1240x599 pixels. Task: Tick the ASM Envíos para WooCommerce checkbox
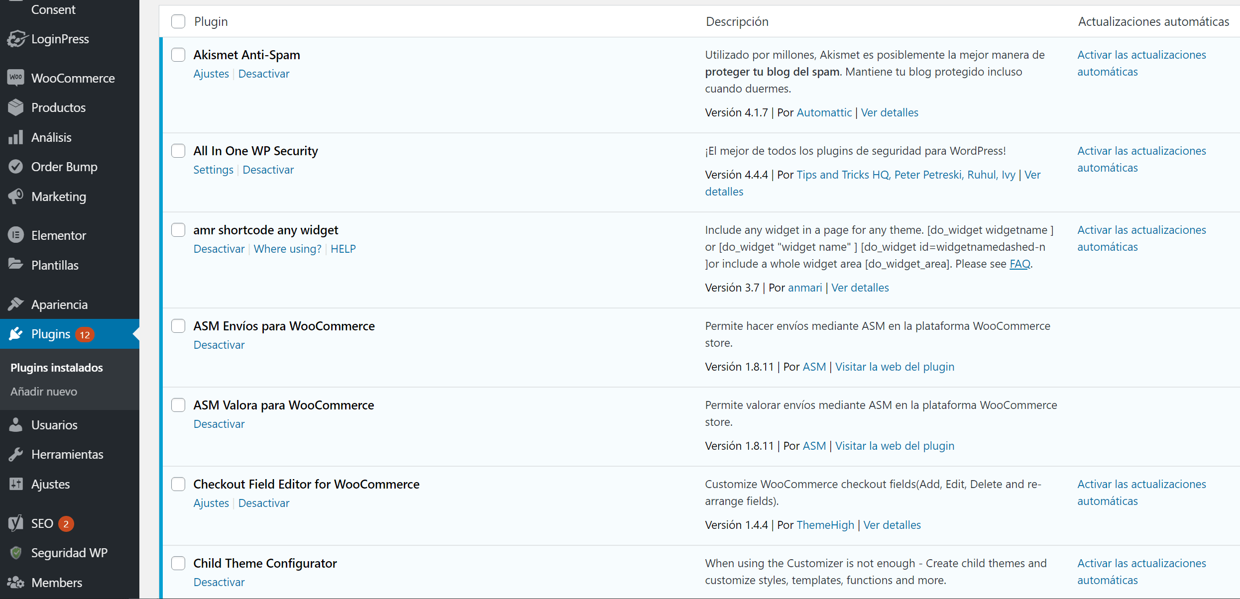point(178,326)
